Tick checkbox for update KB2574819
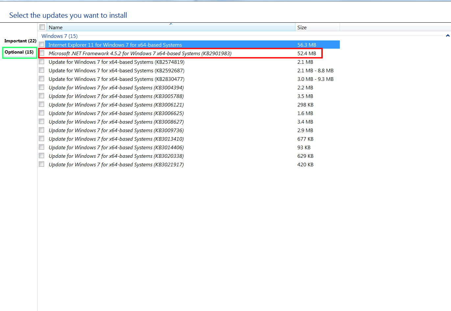The height and width of the screenshot is (311, 451). [x=41, y=61]
